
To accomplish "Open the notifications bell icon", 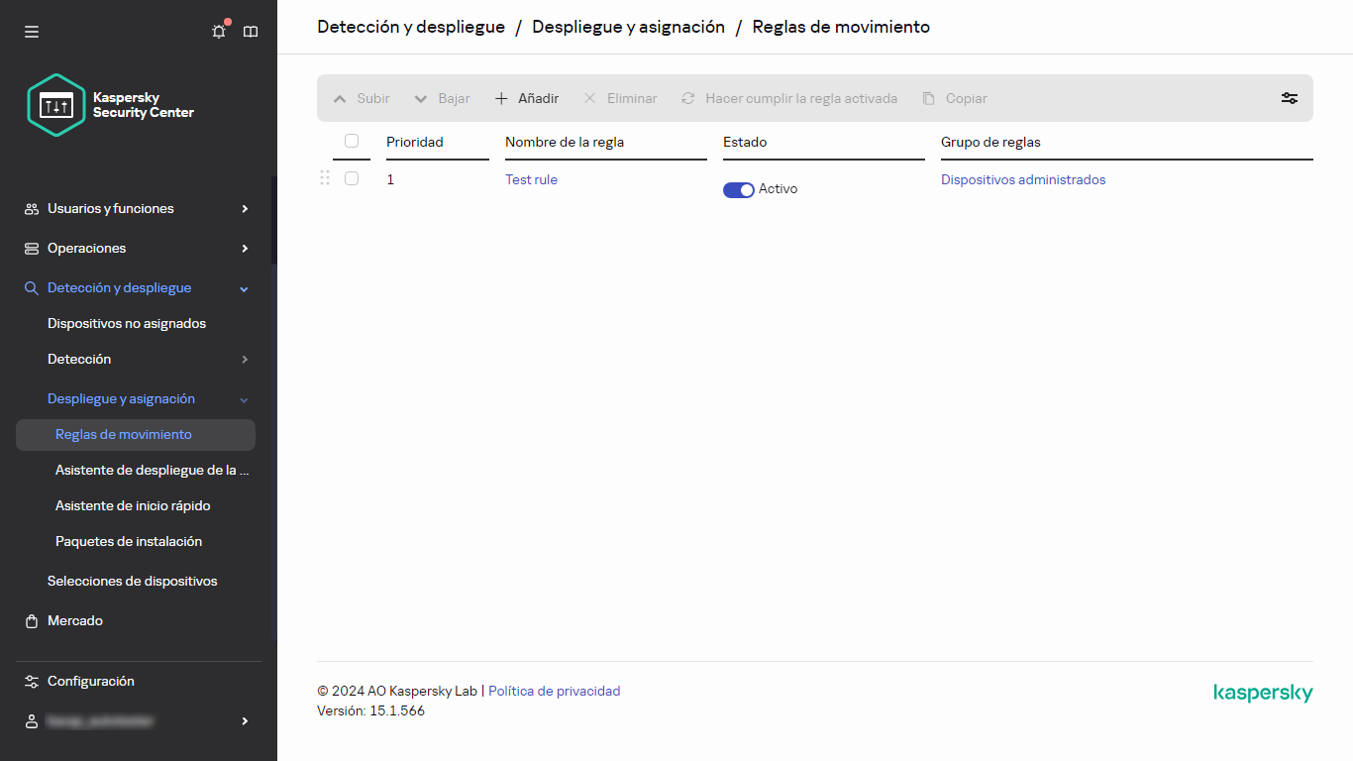I will (218, 31).
